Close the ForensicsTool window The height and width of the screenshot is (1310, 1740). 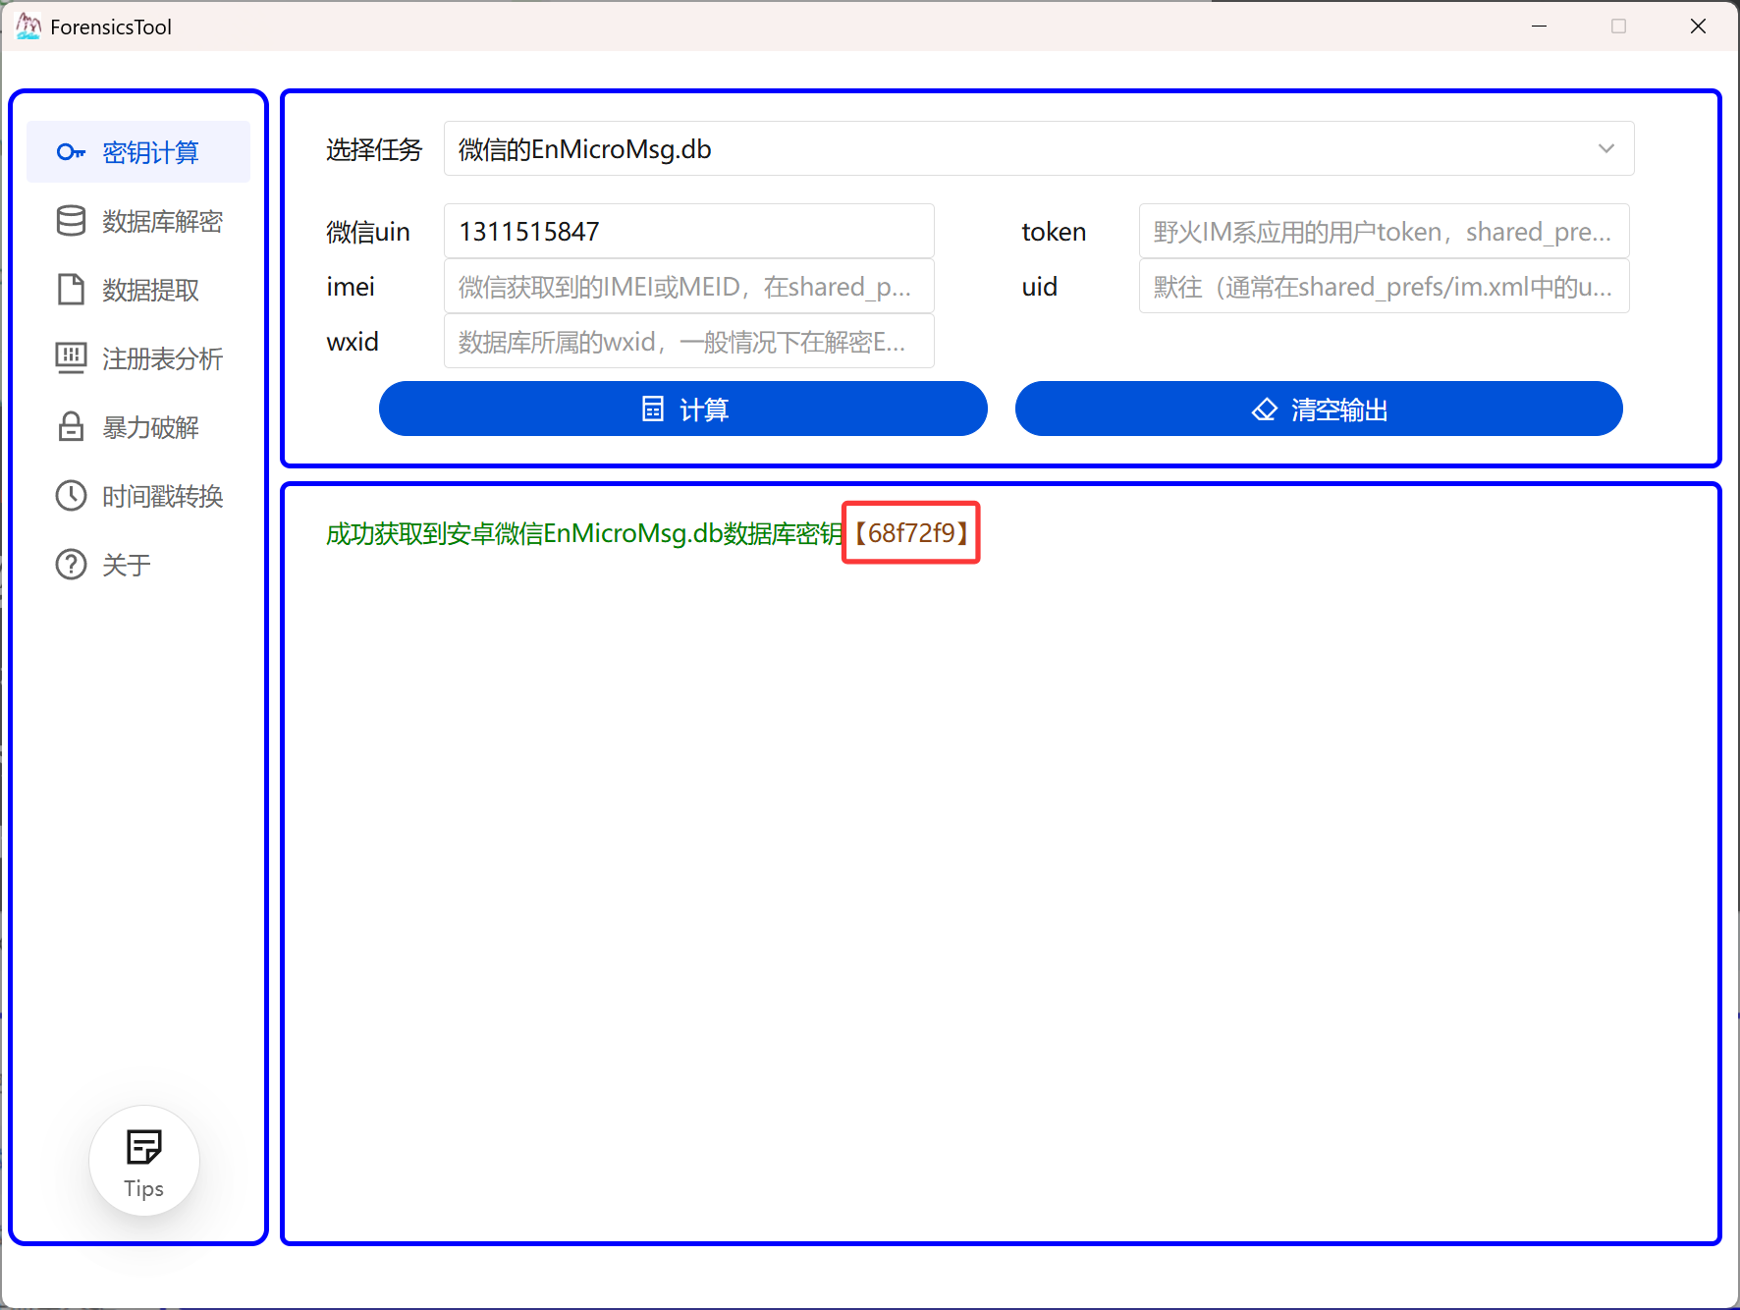click(x=1698, y=27)
